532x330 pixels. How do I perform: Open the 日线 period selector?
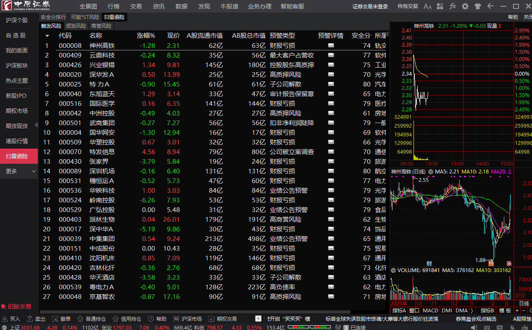pyautogui.click(x=524, y=303)
